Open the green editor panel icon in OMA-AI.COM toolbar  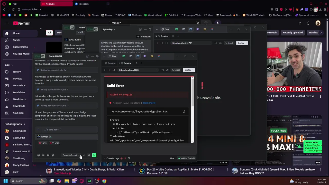(x=124, y=56)
